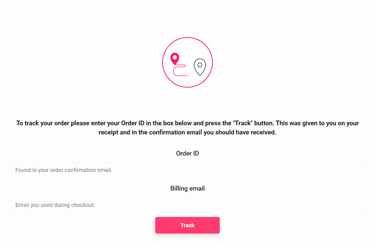Screen dimensions: 375x245
Task: Click the Order ID field label
Action: [187, 153]
